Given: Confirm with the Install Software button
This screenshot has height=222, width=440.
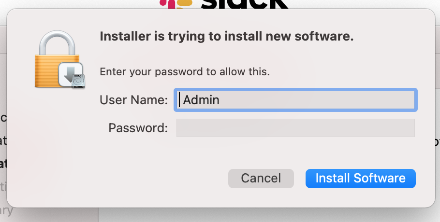Looking at the screenshot, I should 360,178.
